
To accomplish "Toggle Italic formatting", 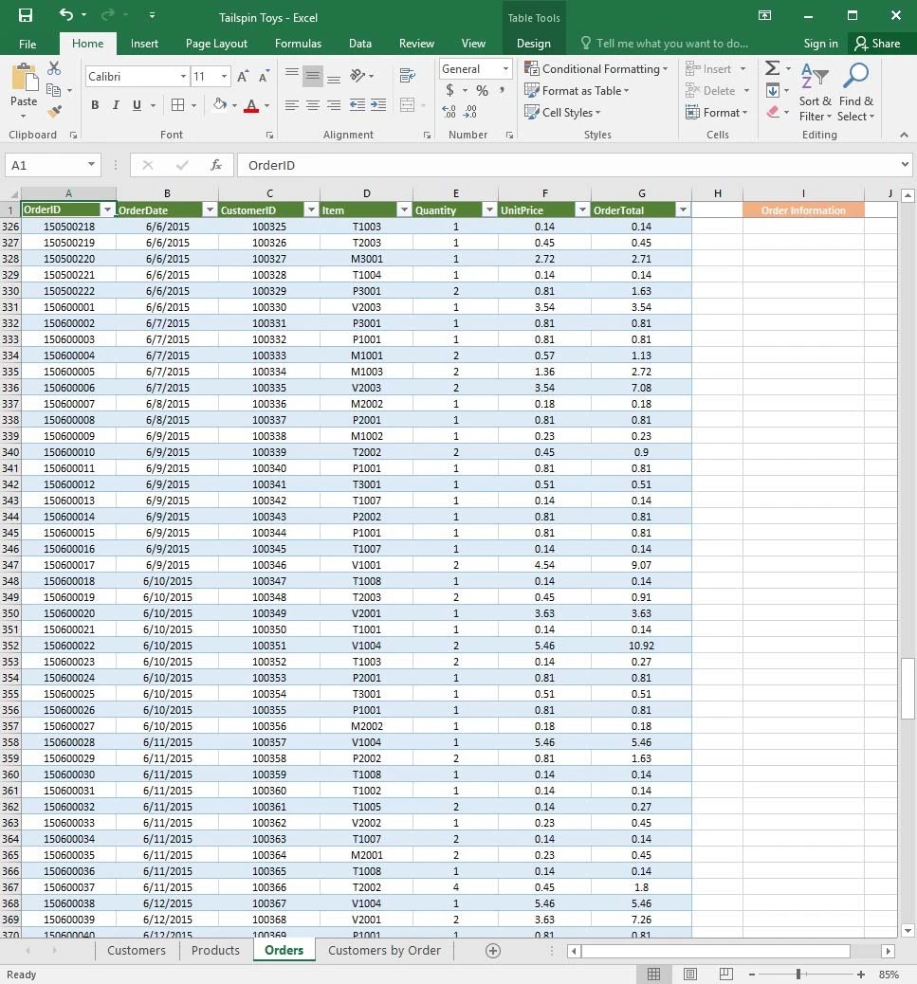I will coord(116,105).
